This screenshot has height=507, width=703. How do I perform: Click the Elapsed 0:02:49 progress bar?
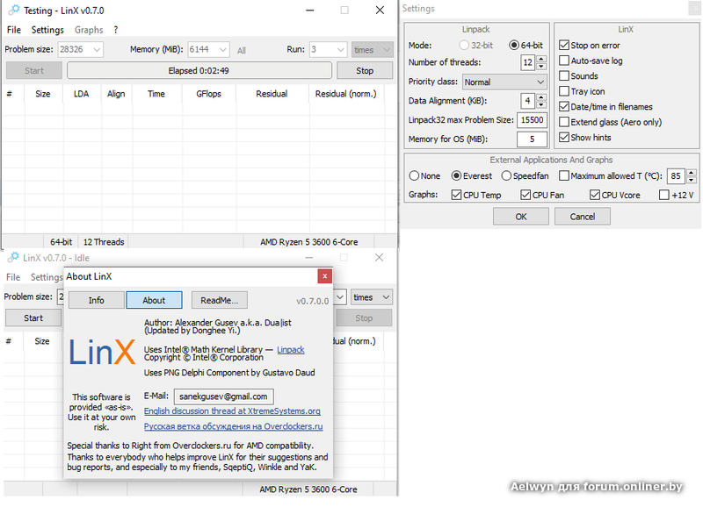tap(199, 70)
